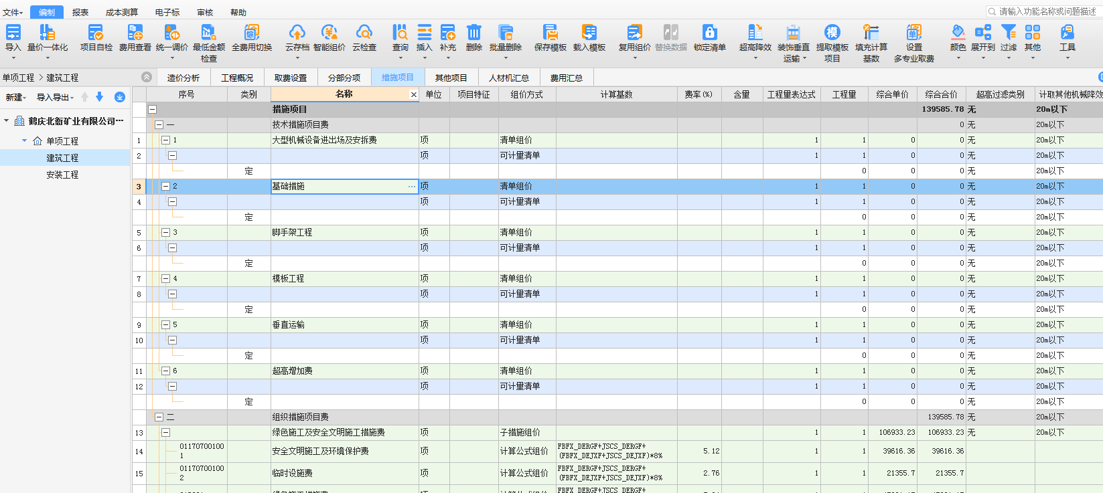The width and height of the screenshot is (1103, 493).
Task: Click the move-down blue arrow icon
Action: [100, 97]
